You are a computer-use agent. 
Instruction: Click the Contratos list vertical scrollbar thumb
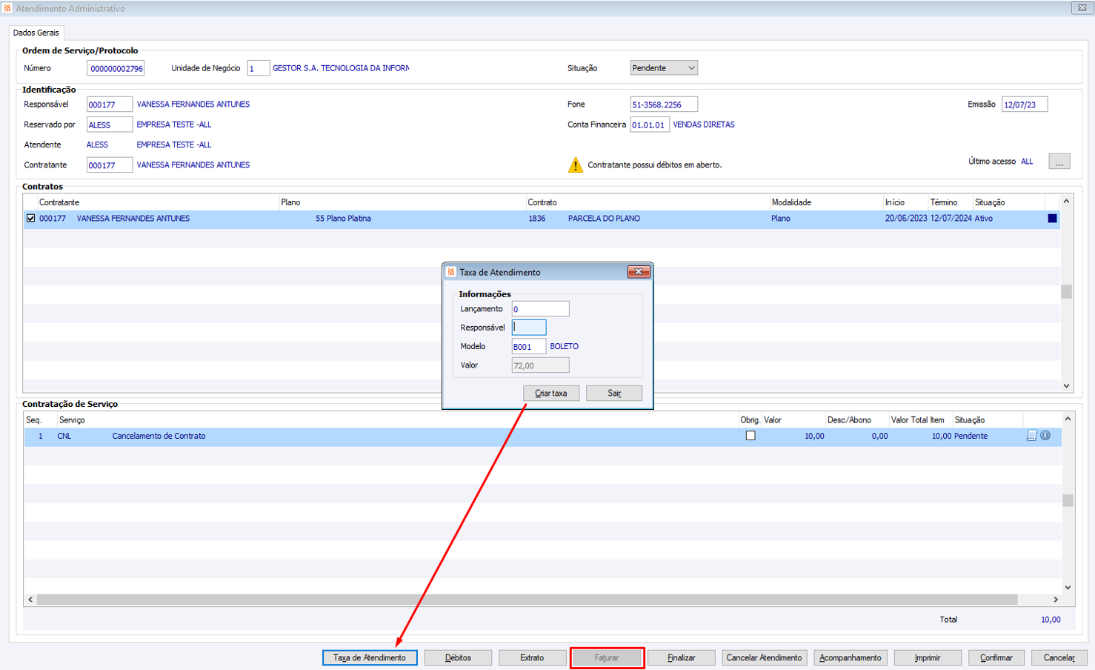[x=1067, y=291]
